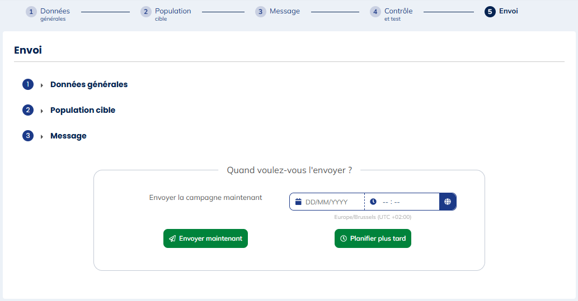Click step 2 circle in the stepper
Screen dimensions: 578x301
click(146, 12)
